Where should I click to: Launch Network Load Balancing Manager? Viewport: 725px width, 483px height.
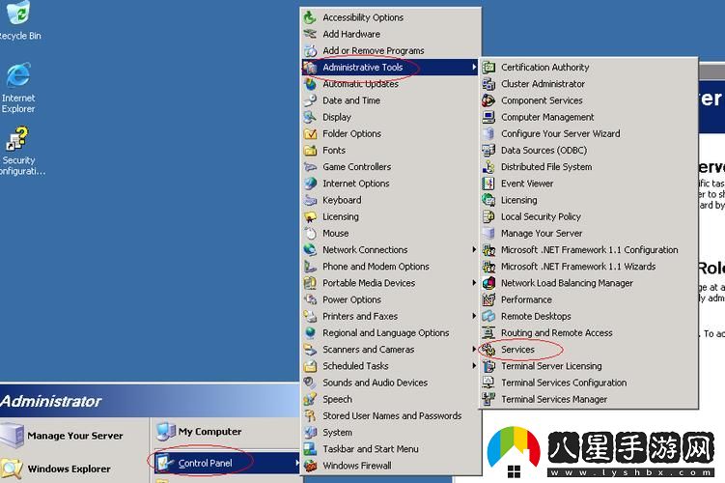(x=589, y=283)
